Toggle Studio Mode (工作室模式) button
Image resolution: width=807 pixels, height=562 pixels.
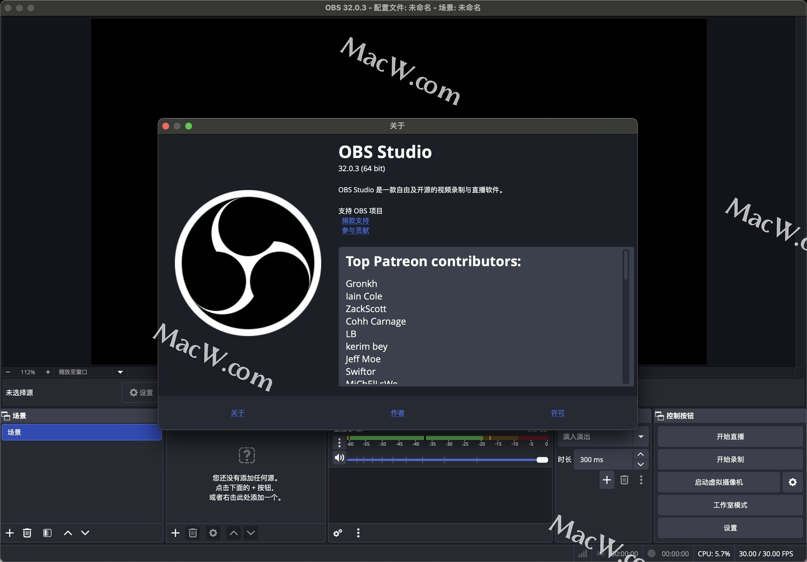(730, 505)
